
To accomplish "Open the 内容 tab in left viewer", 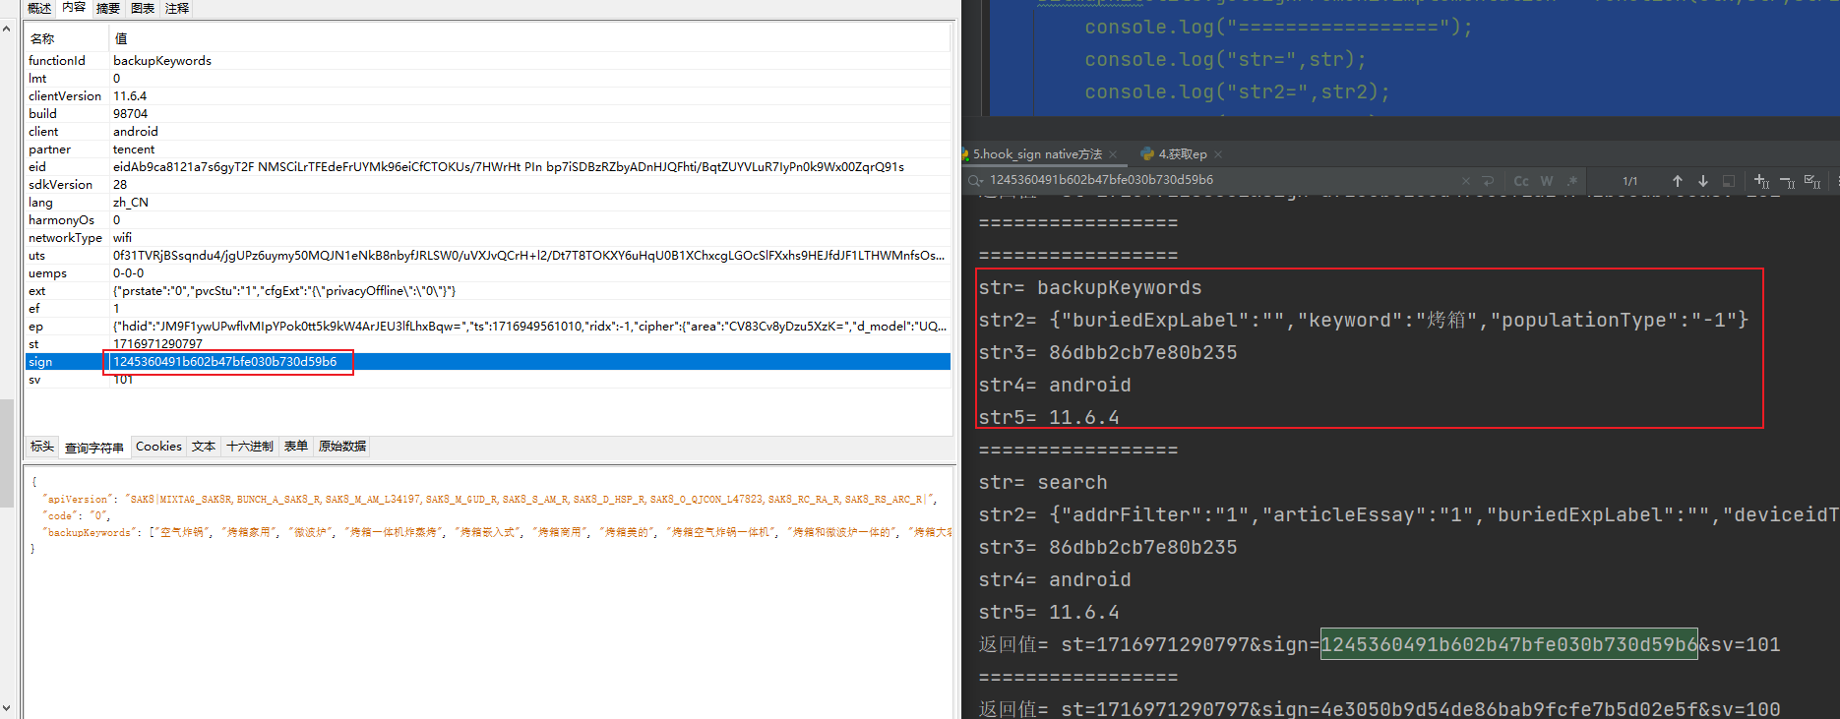I will [74, 8].
